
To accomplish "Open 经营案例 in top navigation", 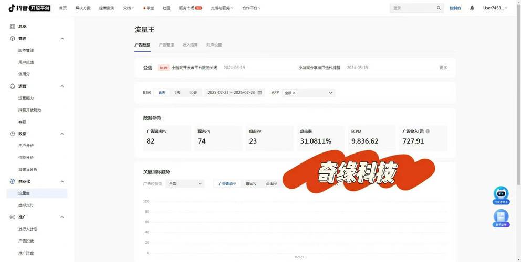I will (x=107, y=8).
